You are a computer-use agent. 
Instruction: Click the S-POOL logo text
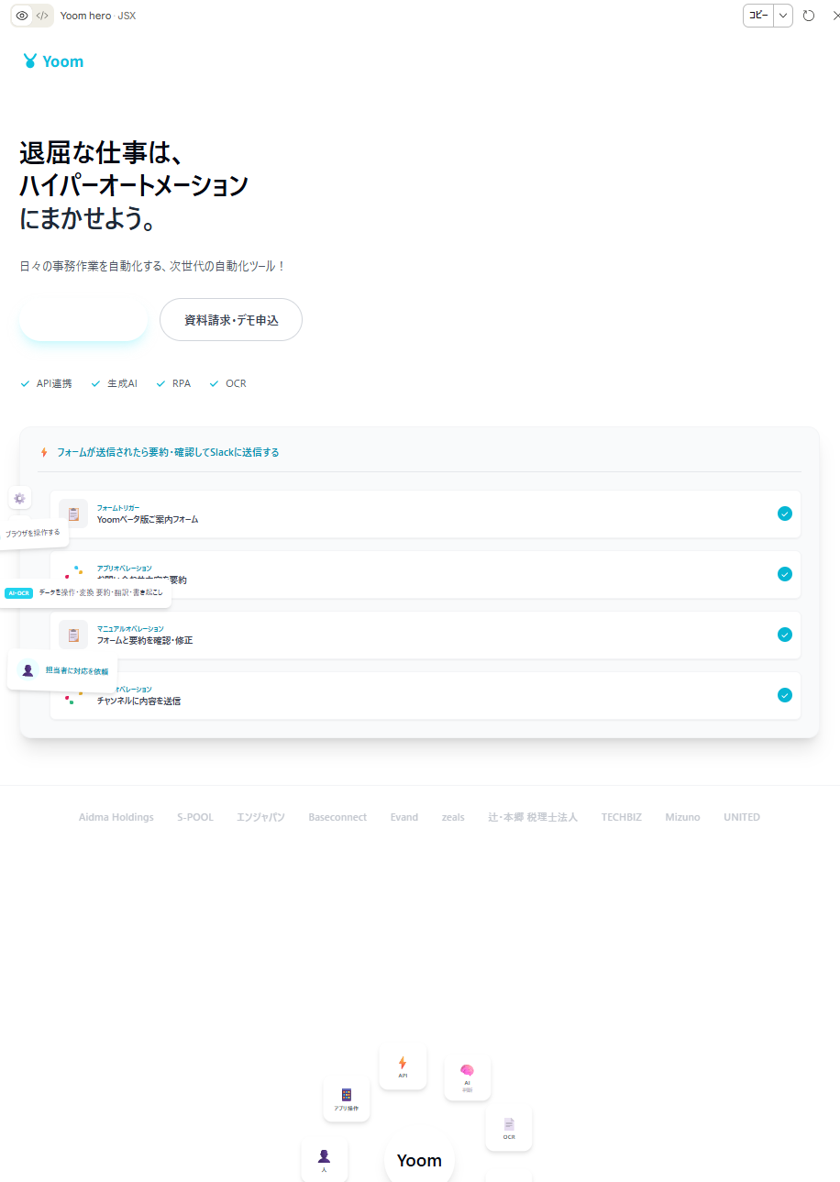195,817
